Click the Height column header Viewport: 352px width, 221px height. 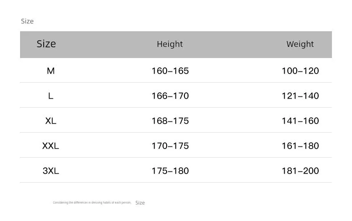point(170,44)
